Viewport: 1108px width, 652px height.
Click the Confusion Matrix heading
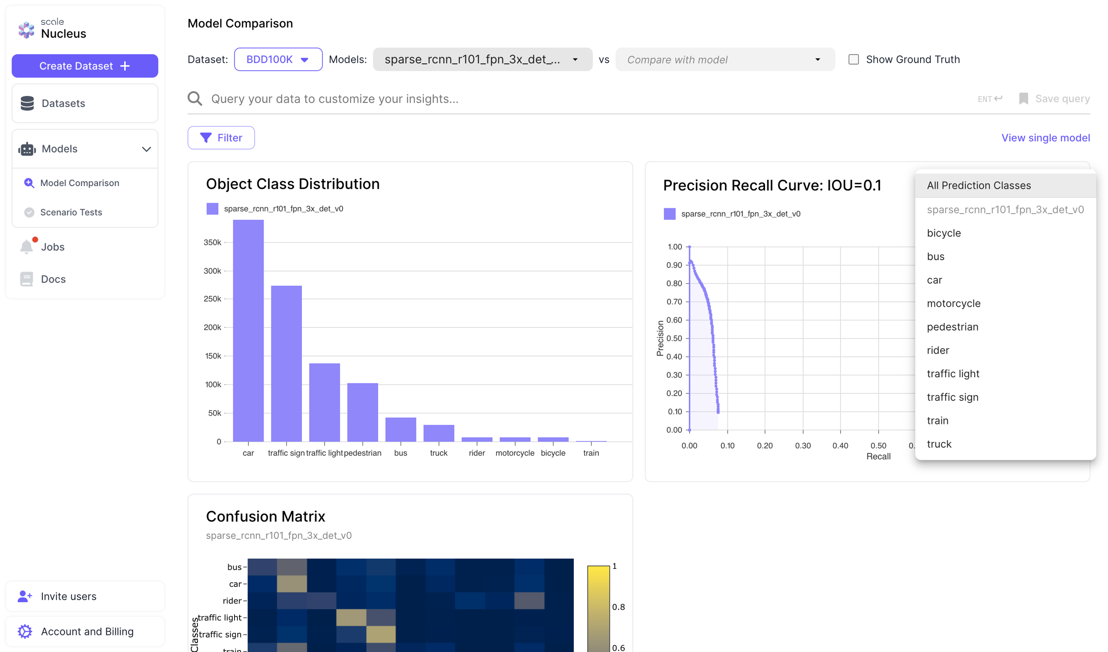coord(265,516)
